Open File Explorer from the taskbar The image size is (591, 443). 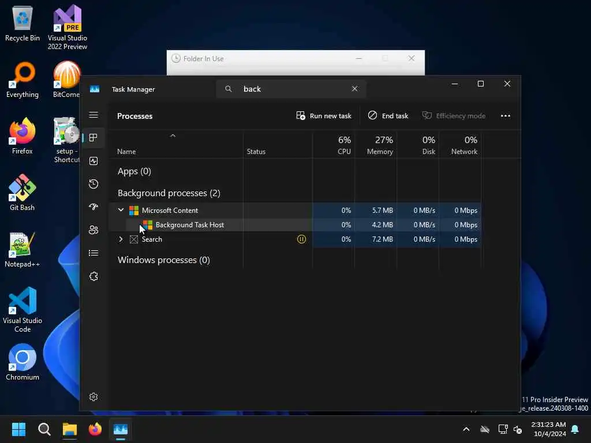point(70,429)
